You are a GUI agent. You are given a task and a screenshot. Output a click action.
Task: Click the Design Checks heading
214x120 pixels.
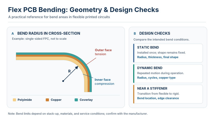[155, 33]
